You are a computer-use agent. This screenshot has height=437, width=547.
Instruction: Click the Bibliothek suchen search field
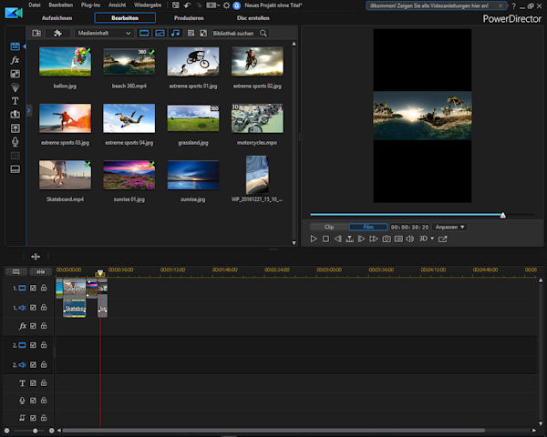pos(235,33)
